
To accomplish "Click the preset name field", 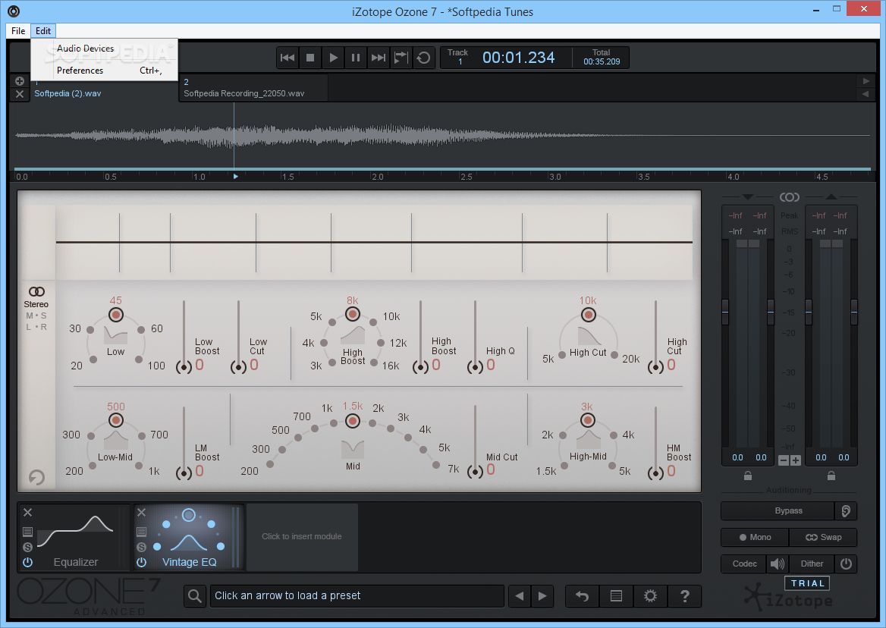I will pos(357,596).
